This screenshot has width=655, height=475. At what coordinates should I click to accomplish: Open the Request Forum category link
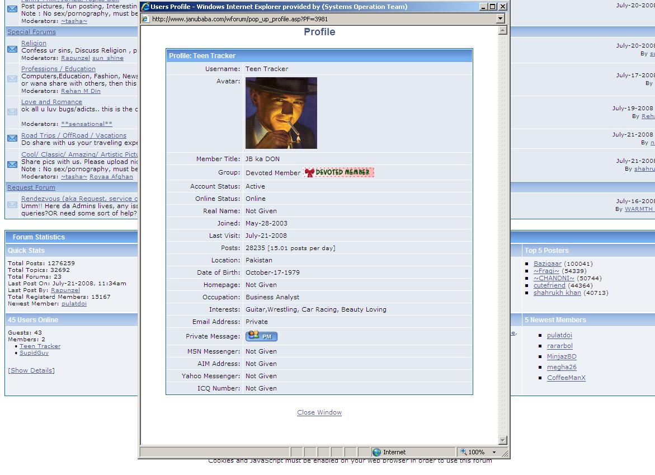point(31,187)
